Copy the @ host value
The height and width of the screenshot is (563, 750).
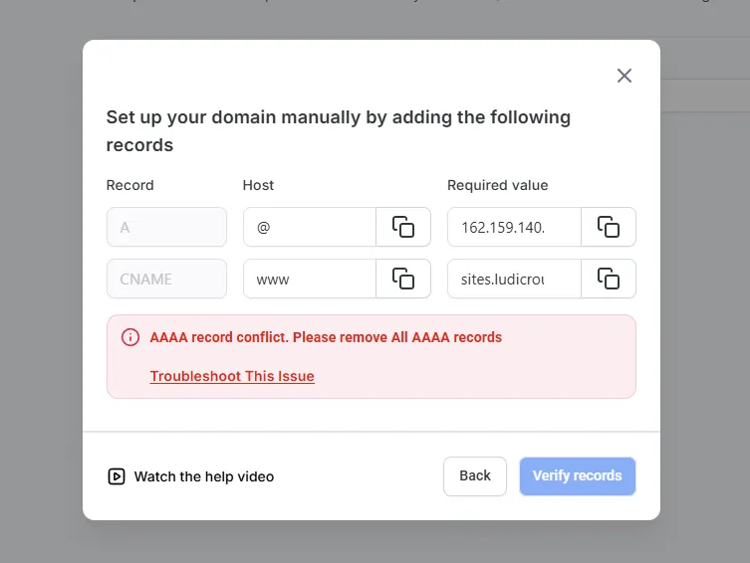point(403,227)
